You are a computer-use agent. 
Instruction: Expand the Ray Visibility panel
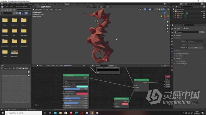pos(180,56)
